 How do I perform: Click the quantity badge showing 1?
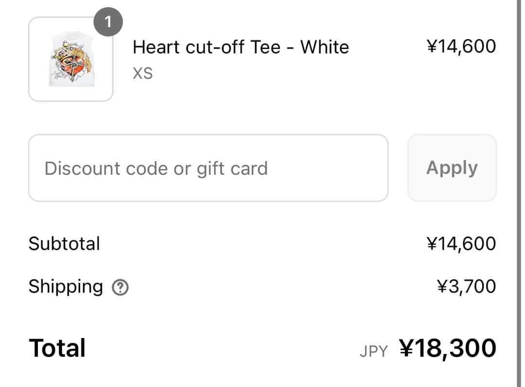pos(108,22)
